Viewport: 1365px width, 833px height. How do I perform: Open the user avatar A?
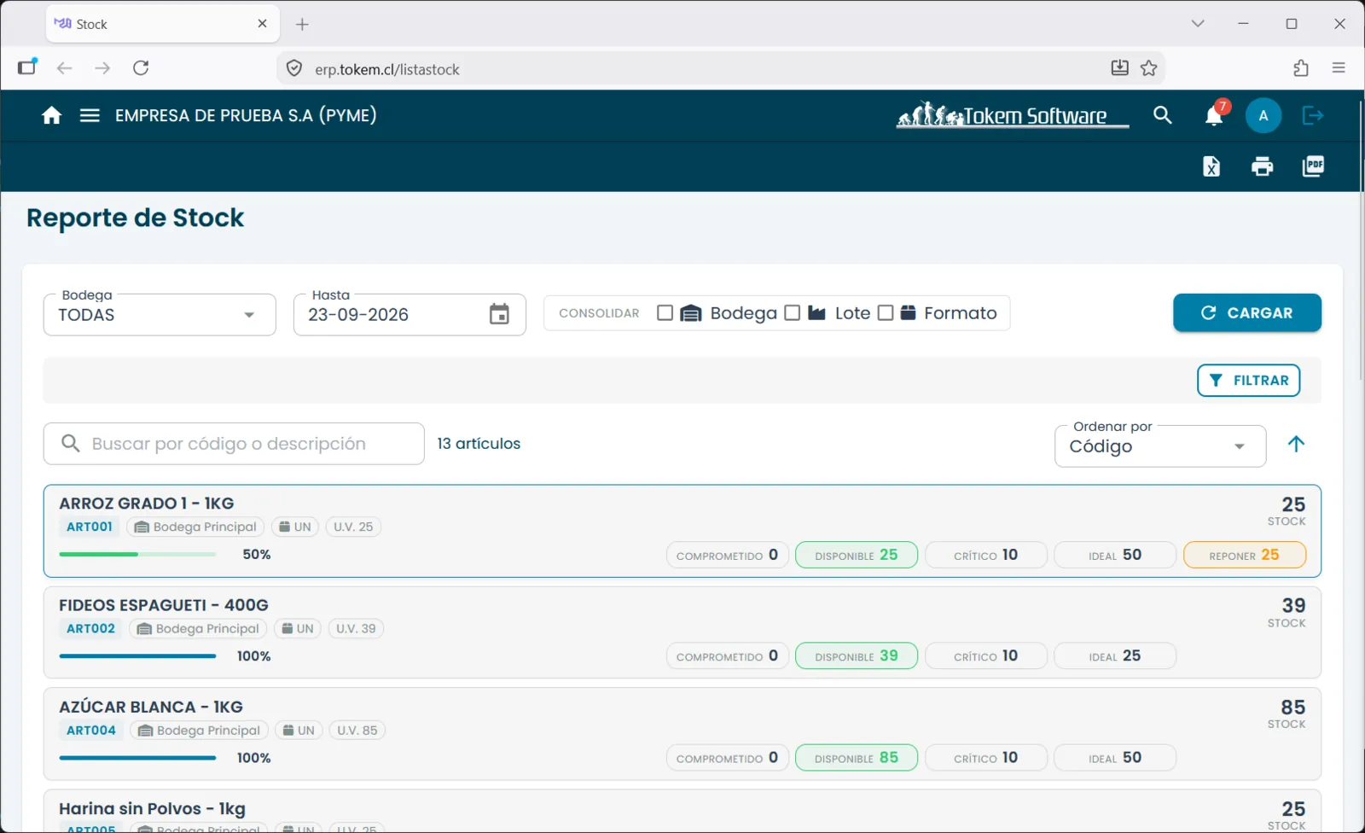1263,115
